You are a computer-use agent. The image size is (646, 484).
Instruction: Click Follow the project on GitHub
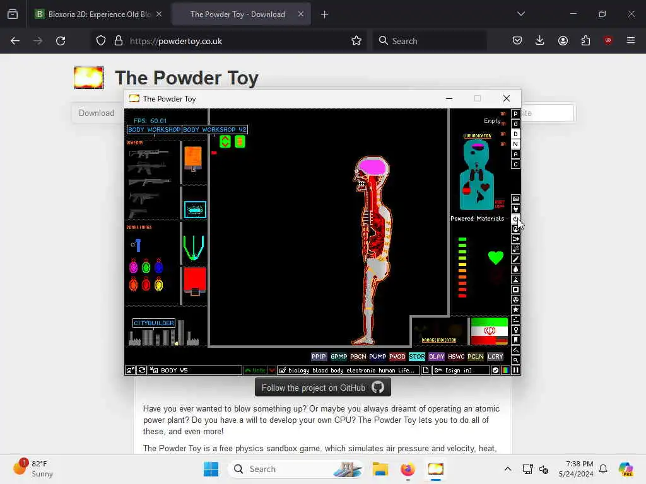click(x=322, y=388)
